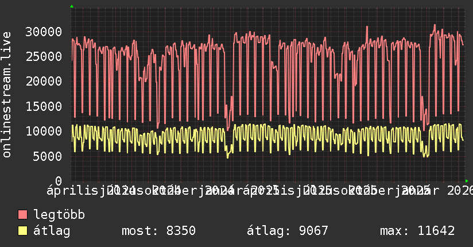
Task: Click the 'most: 8350' value
Action: click(158, 231)
